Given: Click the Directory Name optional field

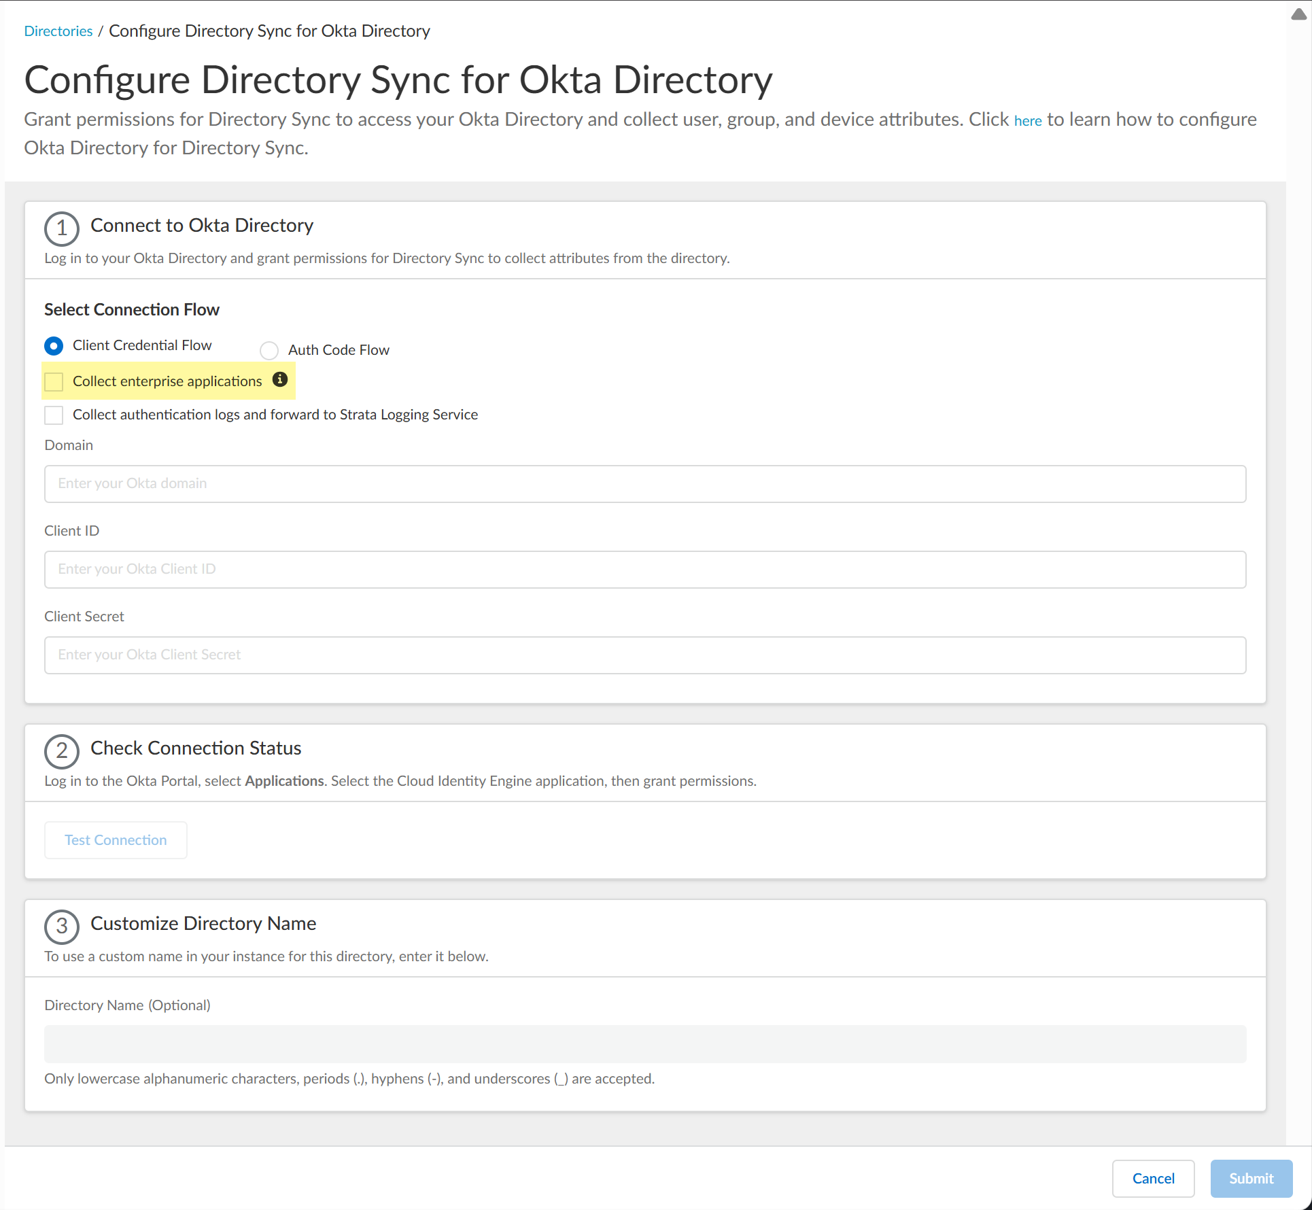Looking at the screenshot, I should (x=644, y=1044).
